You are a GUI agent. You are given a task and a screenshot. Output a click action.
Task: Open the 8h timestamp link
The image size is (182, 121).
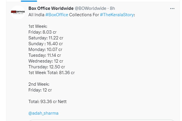tap(112, 8)
